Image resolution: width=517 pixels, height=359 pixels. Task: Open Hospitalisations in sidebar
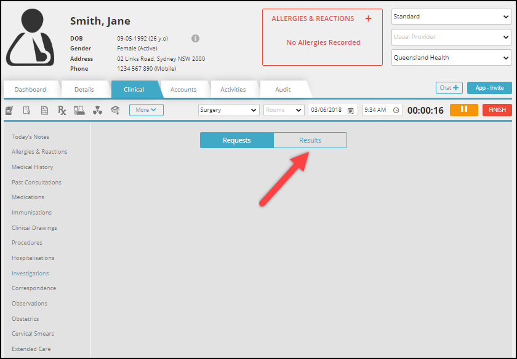(x=33, y=258)
